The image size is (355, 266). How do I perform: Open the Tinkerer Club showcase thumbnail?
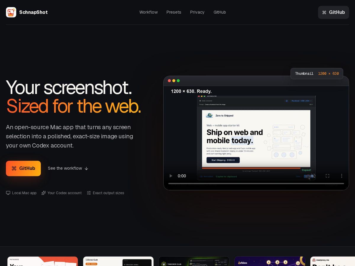coord(194,261)
